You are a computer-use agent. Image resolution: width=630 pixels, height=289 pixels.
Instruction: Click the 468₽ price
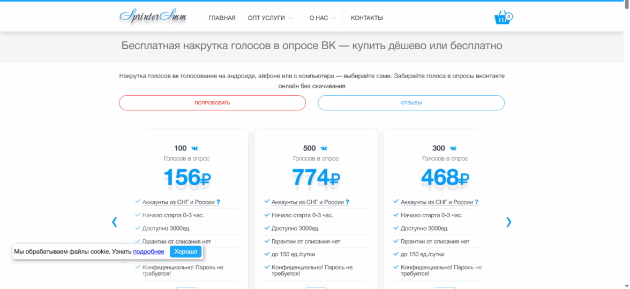click(x=445, y=177)
